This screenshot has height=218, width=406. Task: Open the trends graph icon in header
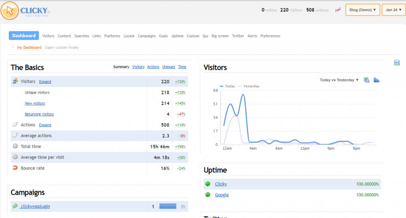(338, 10)
